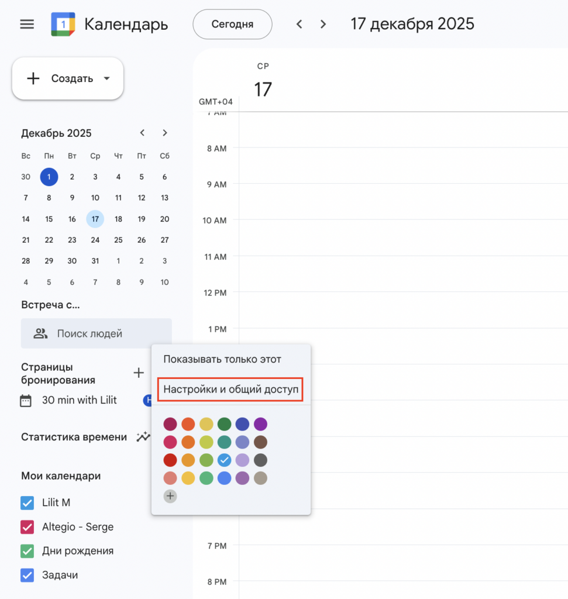Add custom color with plus button
The height and width of the screenshot is (599, 568).
click(170, 496)
